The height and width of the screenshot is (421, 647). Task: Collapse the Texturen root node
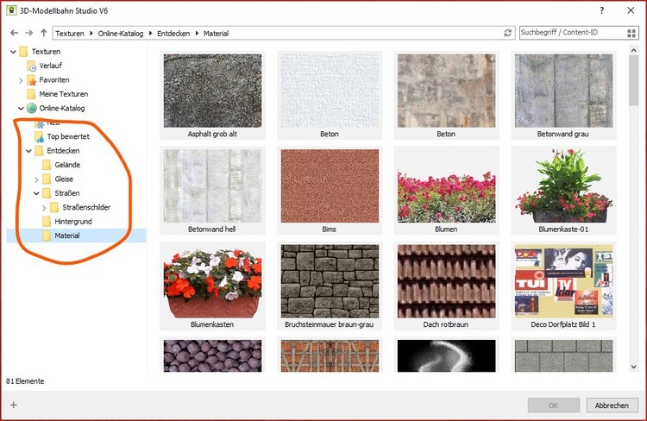[x=13, y=52]
